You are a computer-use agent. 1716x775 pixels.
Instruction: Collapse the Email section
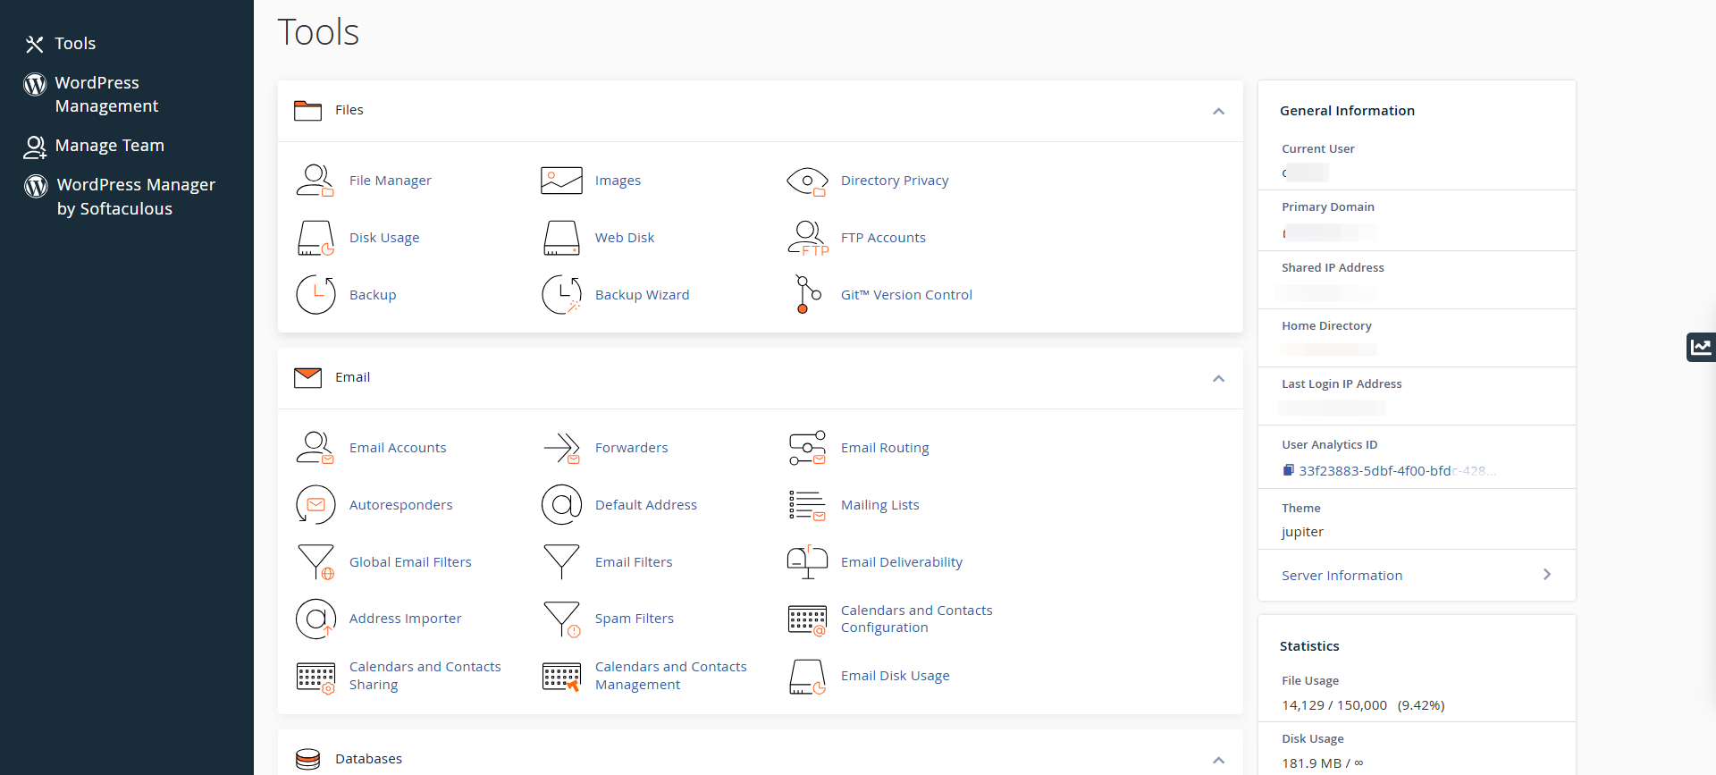tap(1218, 378)
